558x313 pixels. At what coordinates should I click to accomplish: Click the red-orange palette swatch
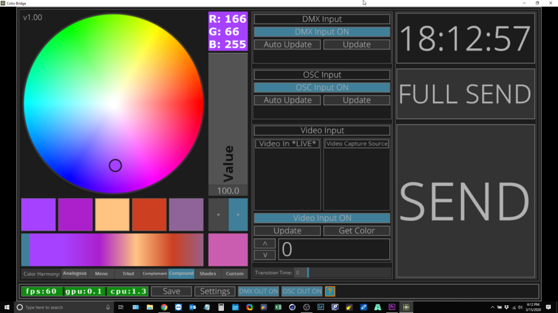tap(149, 214)
